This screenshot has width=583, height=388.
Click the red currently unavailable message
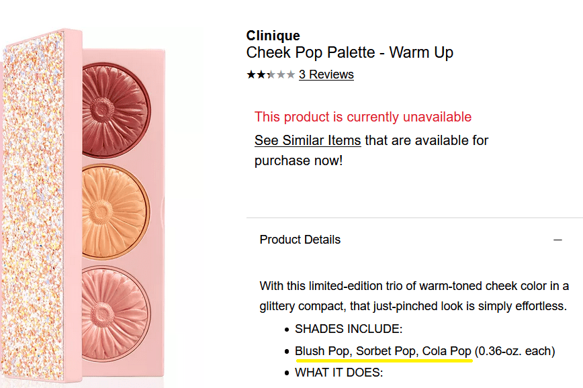[x=363, y=117]
